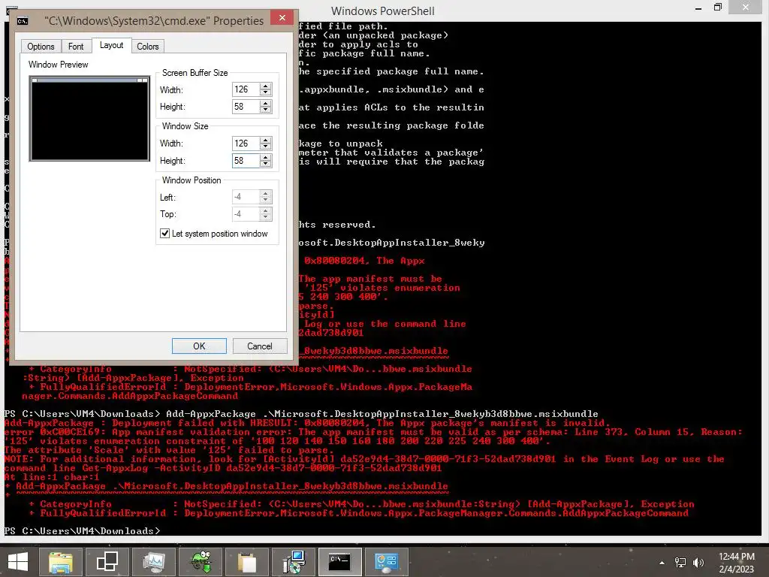The width and height of the screenshot is (769, 577).
Task: Decrease Window Size Height
Action: click(265, 164)
